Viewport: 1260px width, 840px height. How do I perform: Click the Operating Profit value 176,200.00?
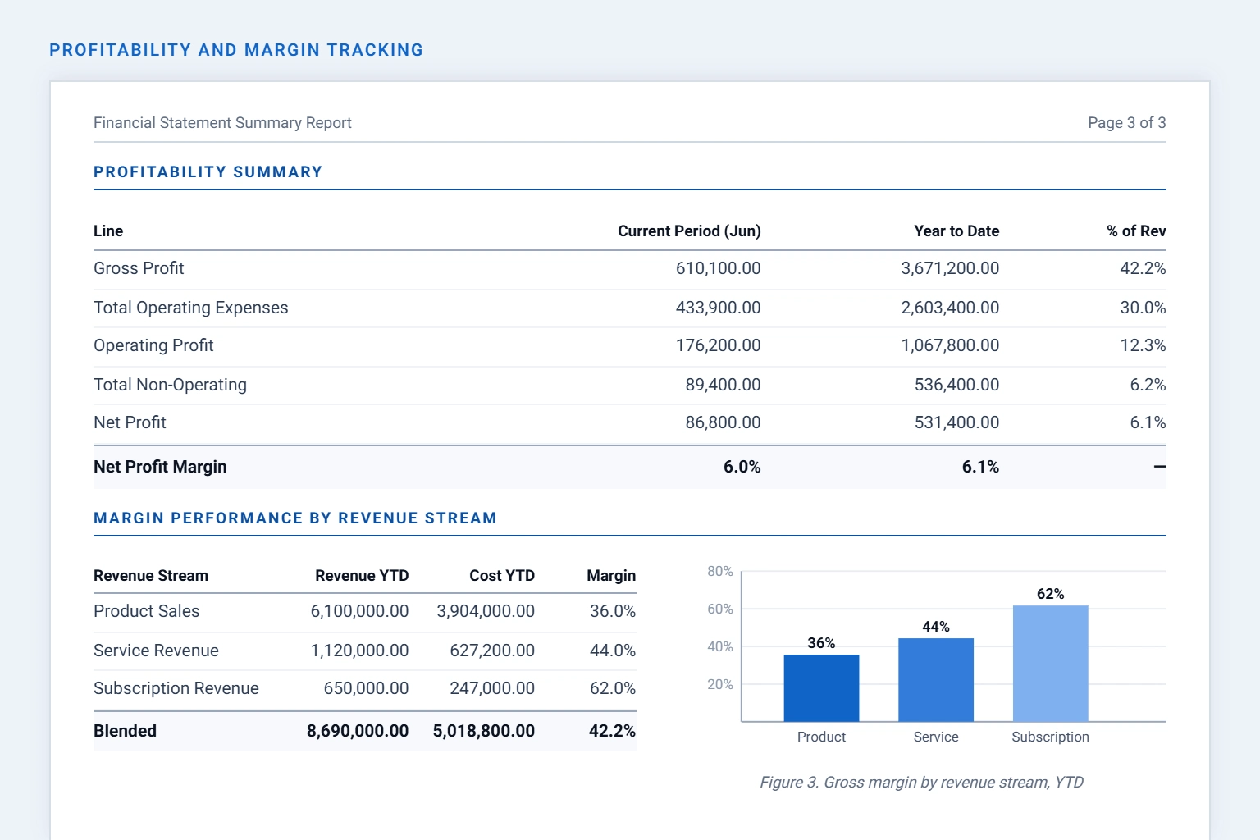(718, 345)
